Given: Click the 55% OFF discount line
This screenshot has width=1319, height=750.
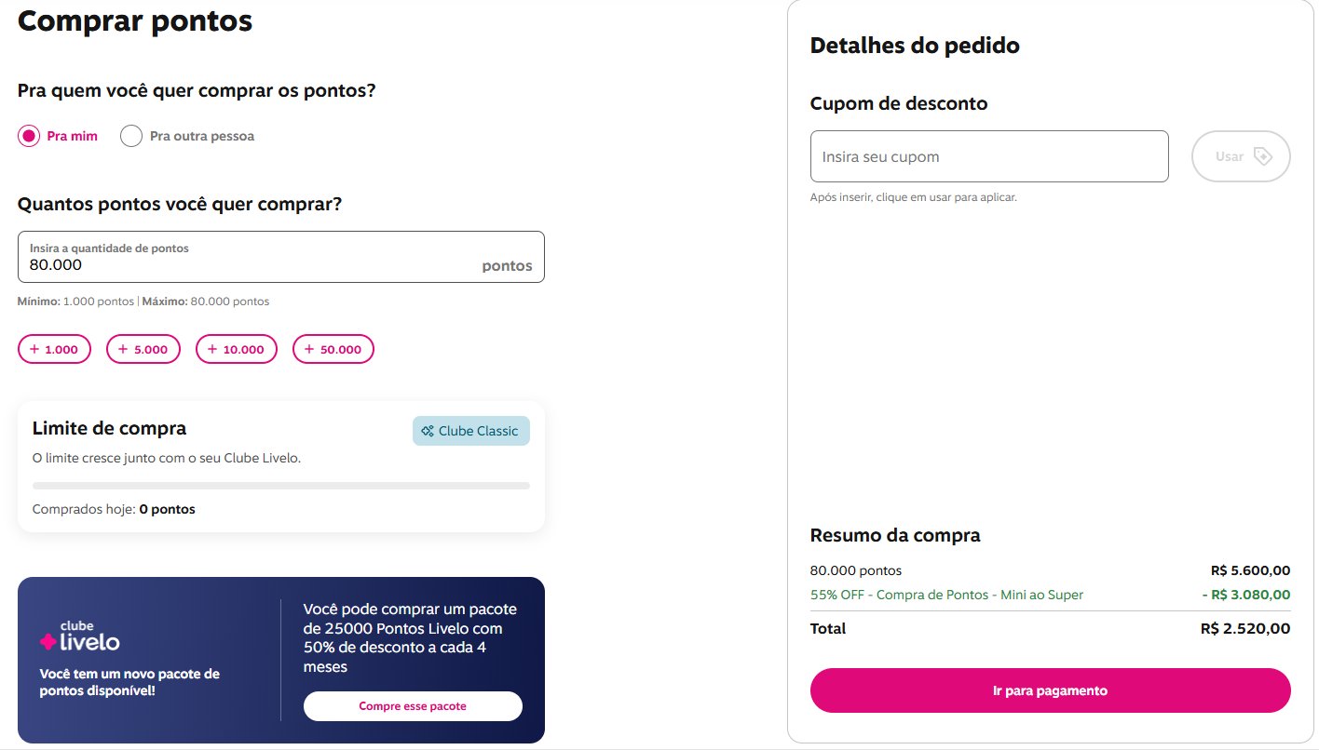Looking at the screenshot, I should (x=946, y=595).
